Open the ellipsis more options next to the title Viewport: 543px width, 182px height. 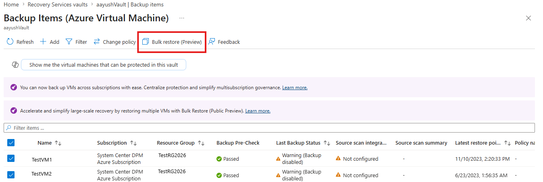click(182, 18)
